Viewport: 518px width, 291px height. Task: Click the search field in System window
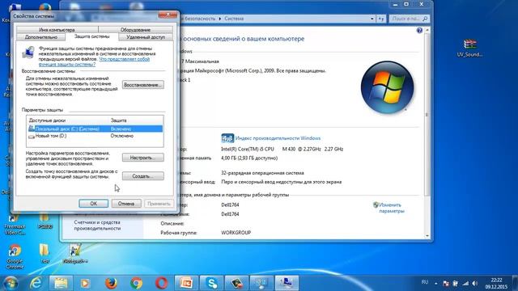(x=409, y=19)
